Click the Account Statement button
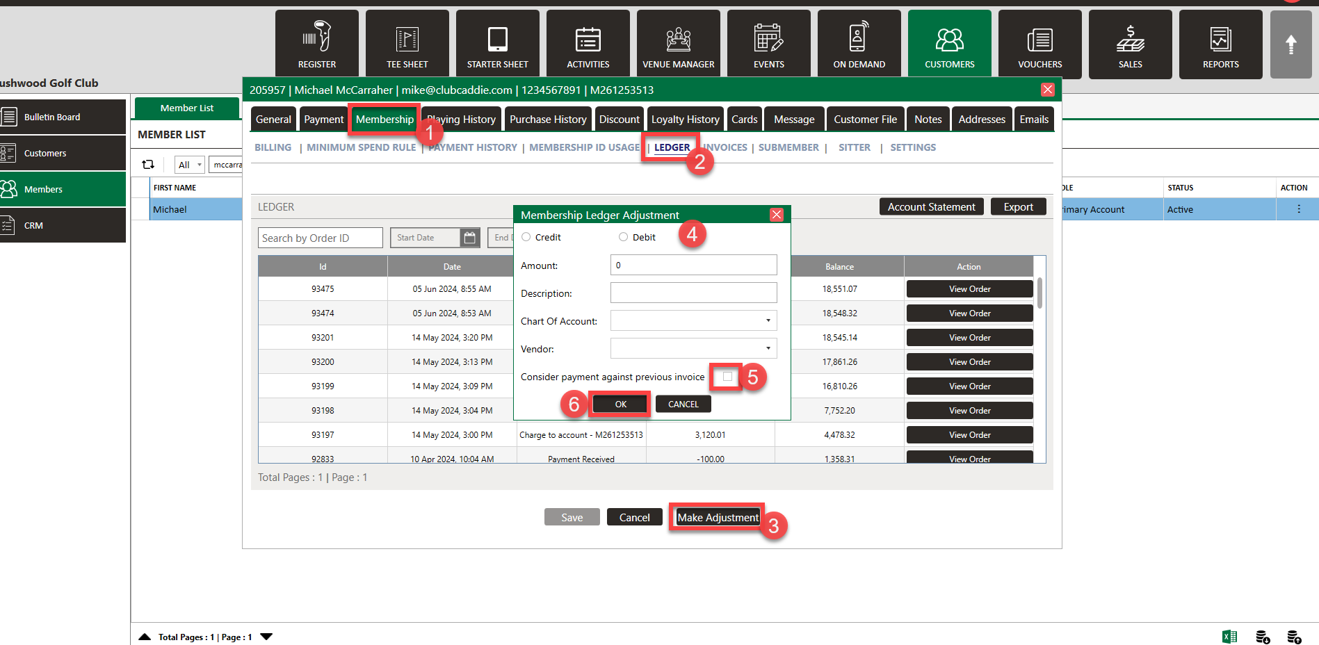1319x645 pixels. [x=932, y=206]
